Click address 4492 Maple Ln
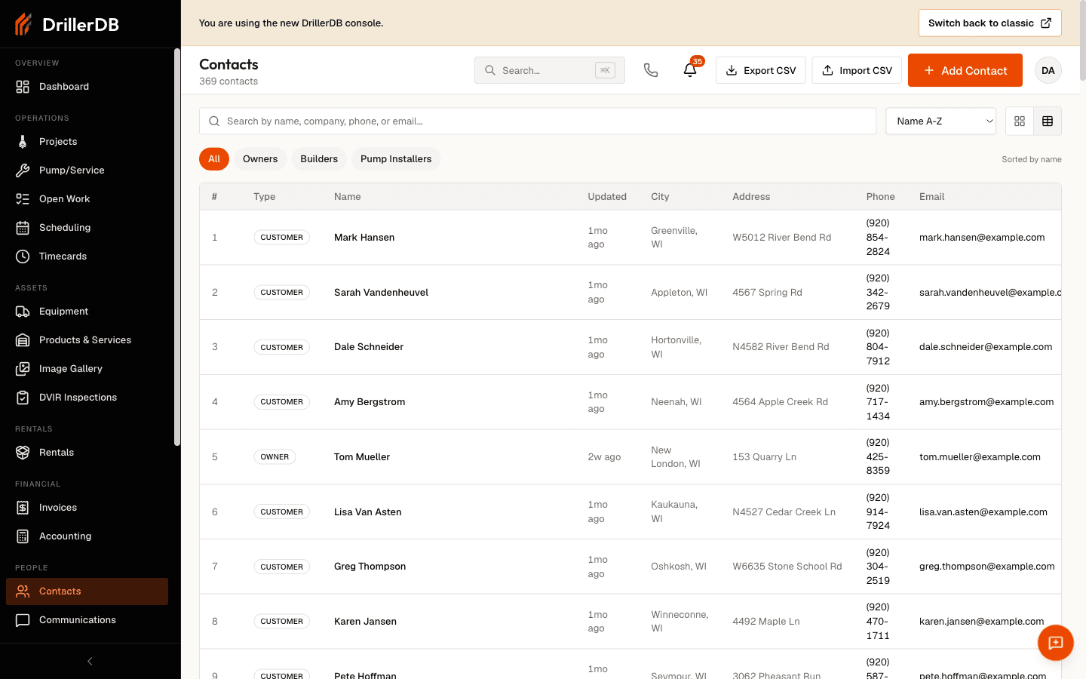1086x679 pixels. 766,622
